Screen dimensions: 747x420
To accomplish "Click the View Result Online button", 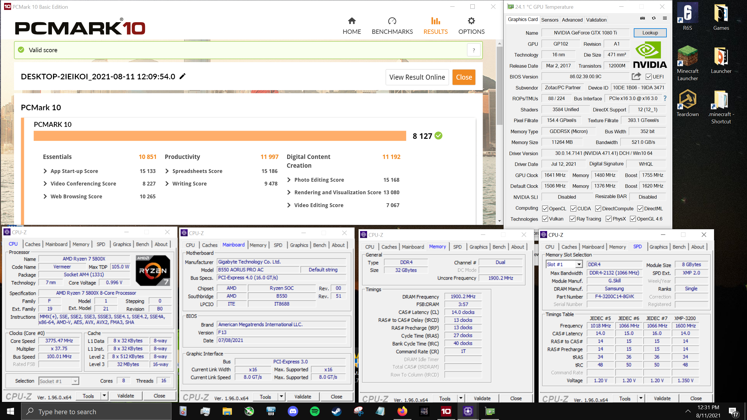I will (x=417, y=77).
